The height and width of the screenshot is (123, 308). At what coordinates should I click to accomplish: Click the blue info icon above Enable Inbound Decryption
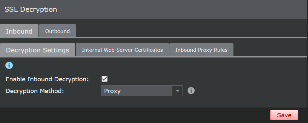pyautogui.click(x=9, y=66)
